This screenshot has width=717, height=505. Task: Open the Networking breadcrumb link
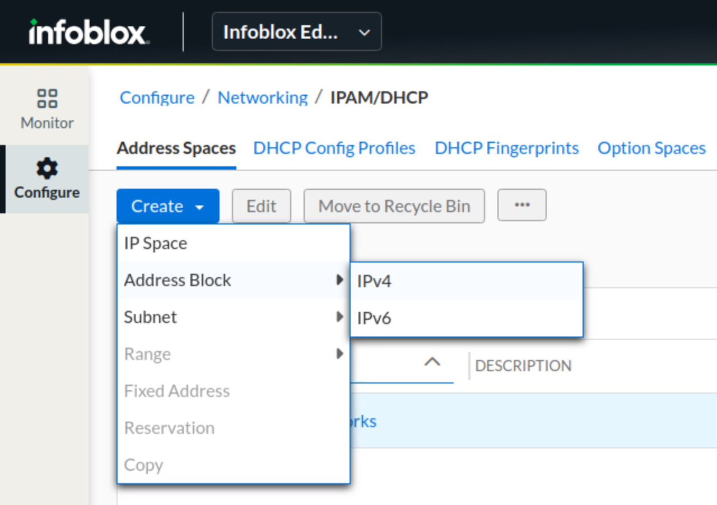click(263, 97)
